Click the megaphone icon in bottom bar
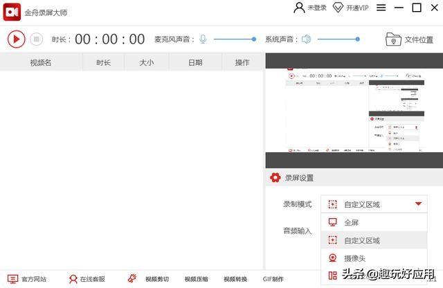The image size is (443, 288). click(132, 278)
